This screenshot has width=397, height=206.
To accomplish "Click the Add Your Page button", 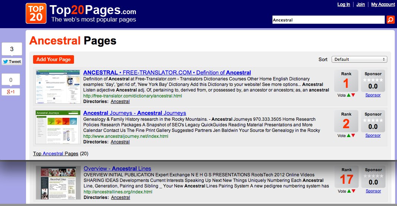I will (x=54, y=60).
